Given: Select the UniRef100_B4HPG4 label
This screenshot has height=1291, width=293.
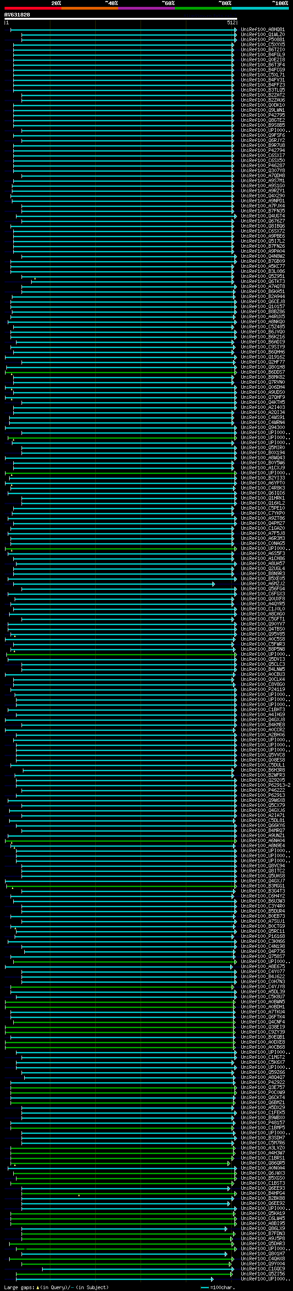Looking at the screenshot, I should coord(262,1193).
